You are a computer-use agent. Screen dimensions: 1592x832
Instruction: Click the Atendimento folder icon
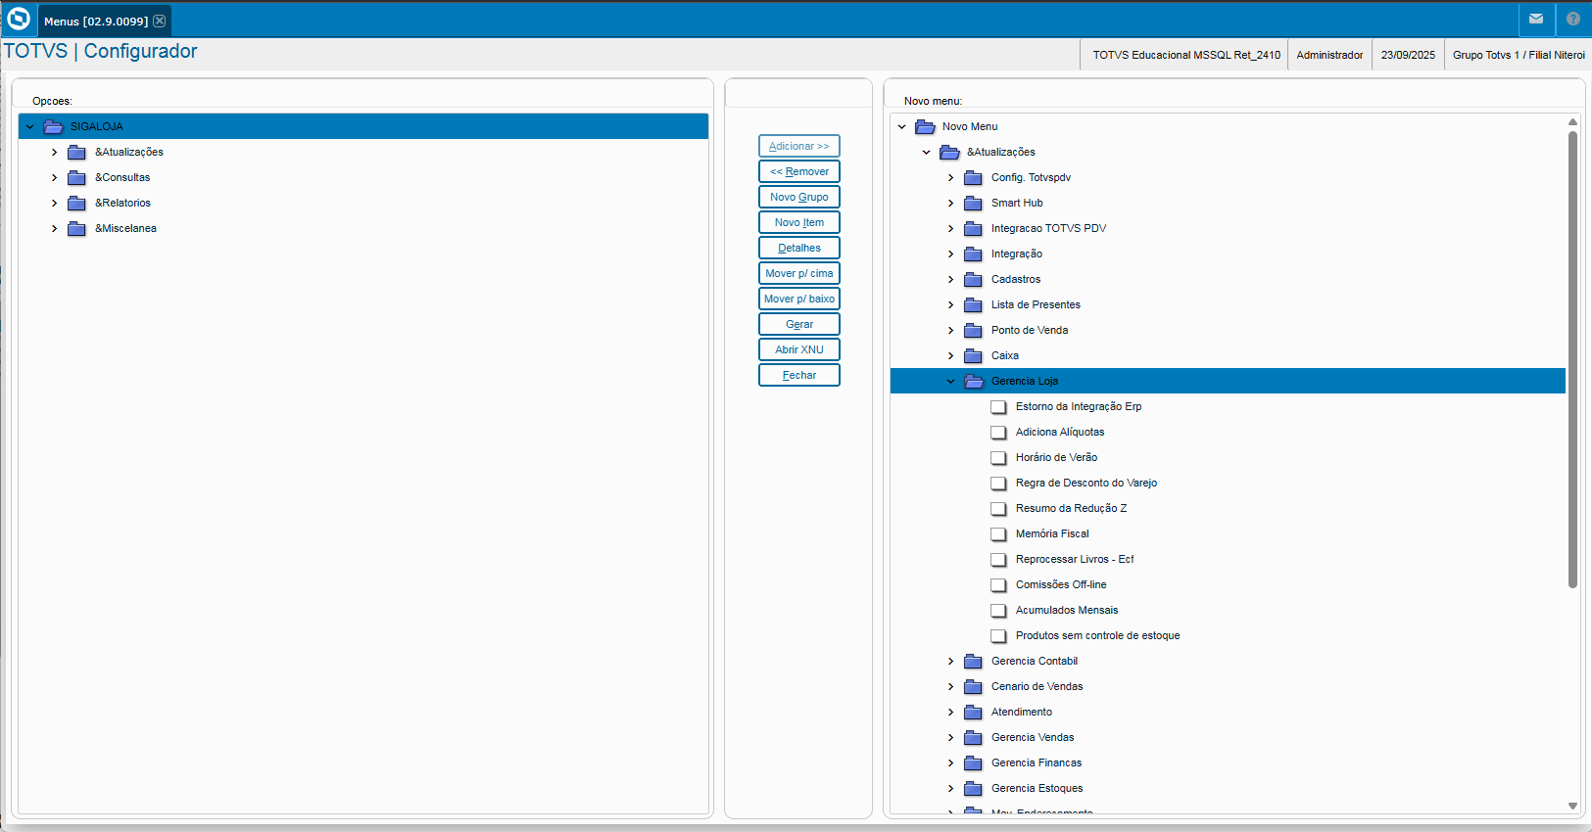(973, 712)
